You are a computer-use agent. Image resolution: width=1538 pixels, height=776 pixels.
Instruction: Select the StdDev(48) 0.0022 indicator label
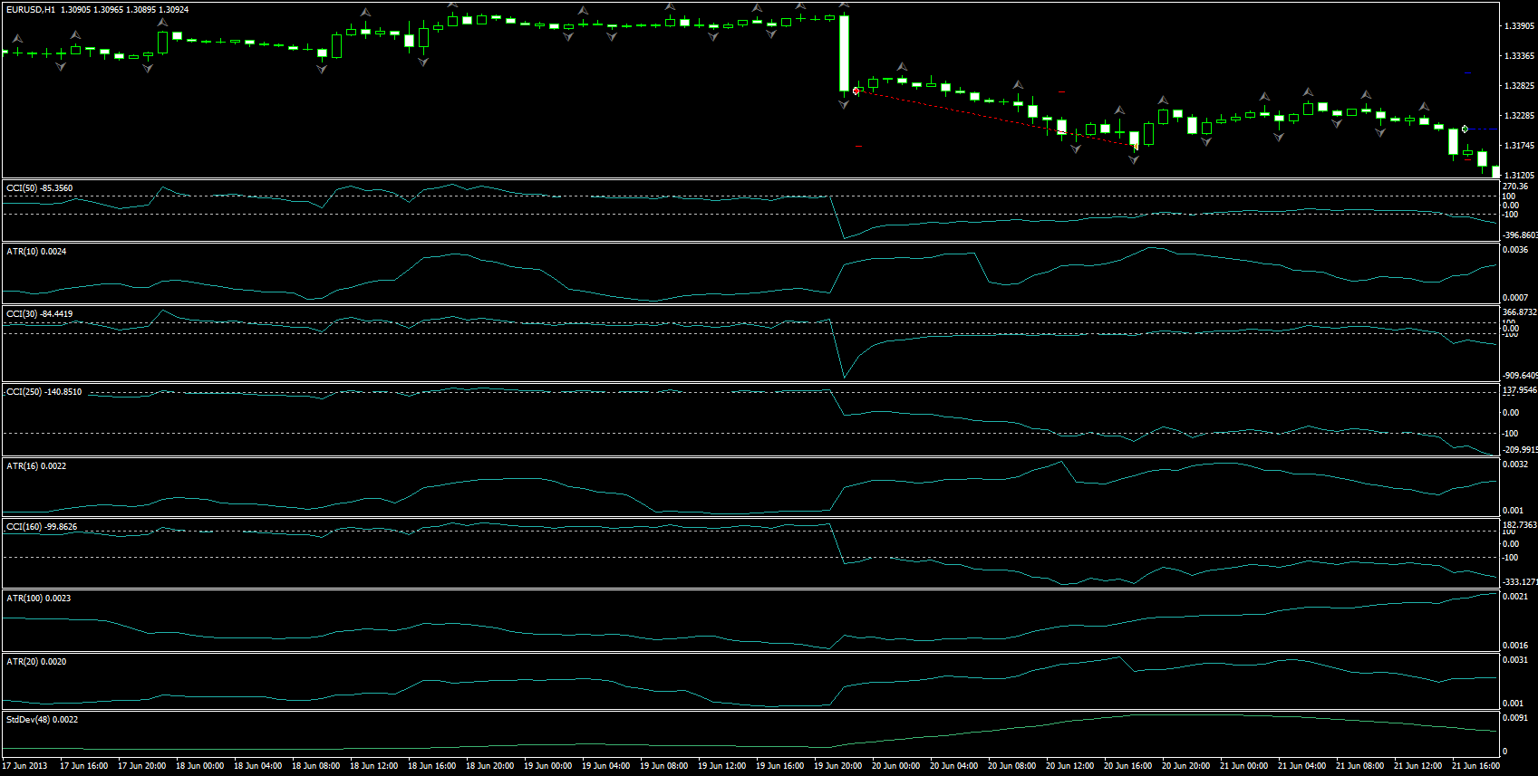42,720
